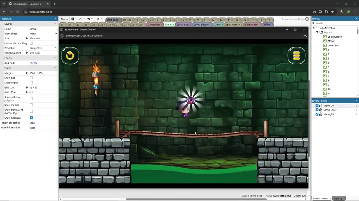Open SplashScreen layout in the project tree
The width and height of the screenshot is (359, 201).
tap(335, 37)
